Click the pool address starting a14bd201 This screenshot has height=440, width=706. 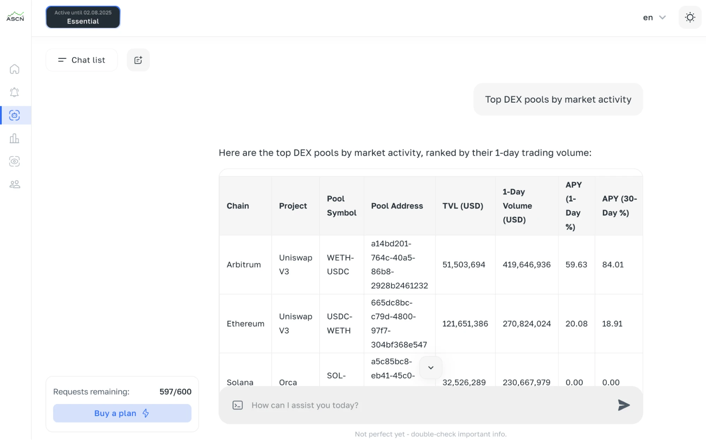[399, 265]
